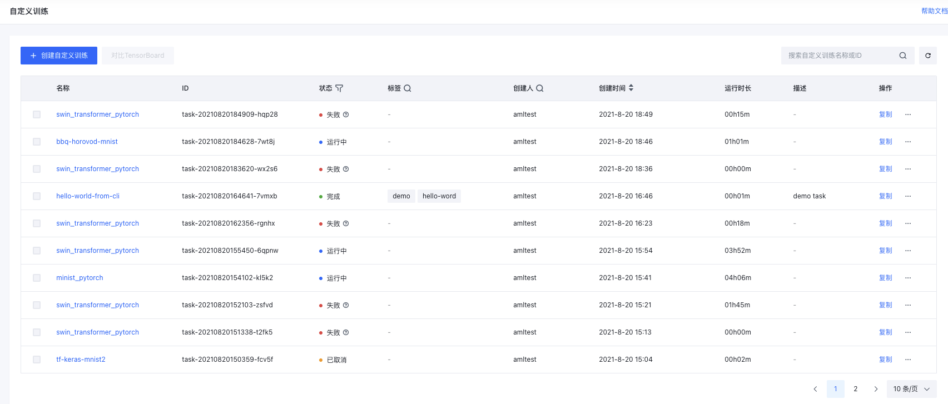The image size is (948, 404).
Task: Open more actions for task hqp28
Action: tap(908, 114)
